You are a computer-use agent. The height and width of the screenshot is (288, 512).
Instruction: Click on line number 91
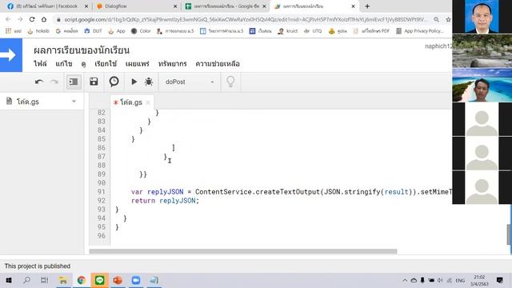[x=102, y=192]
